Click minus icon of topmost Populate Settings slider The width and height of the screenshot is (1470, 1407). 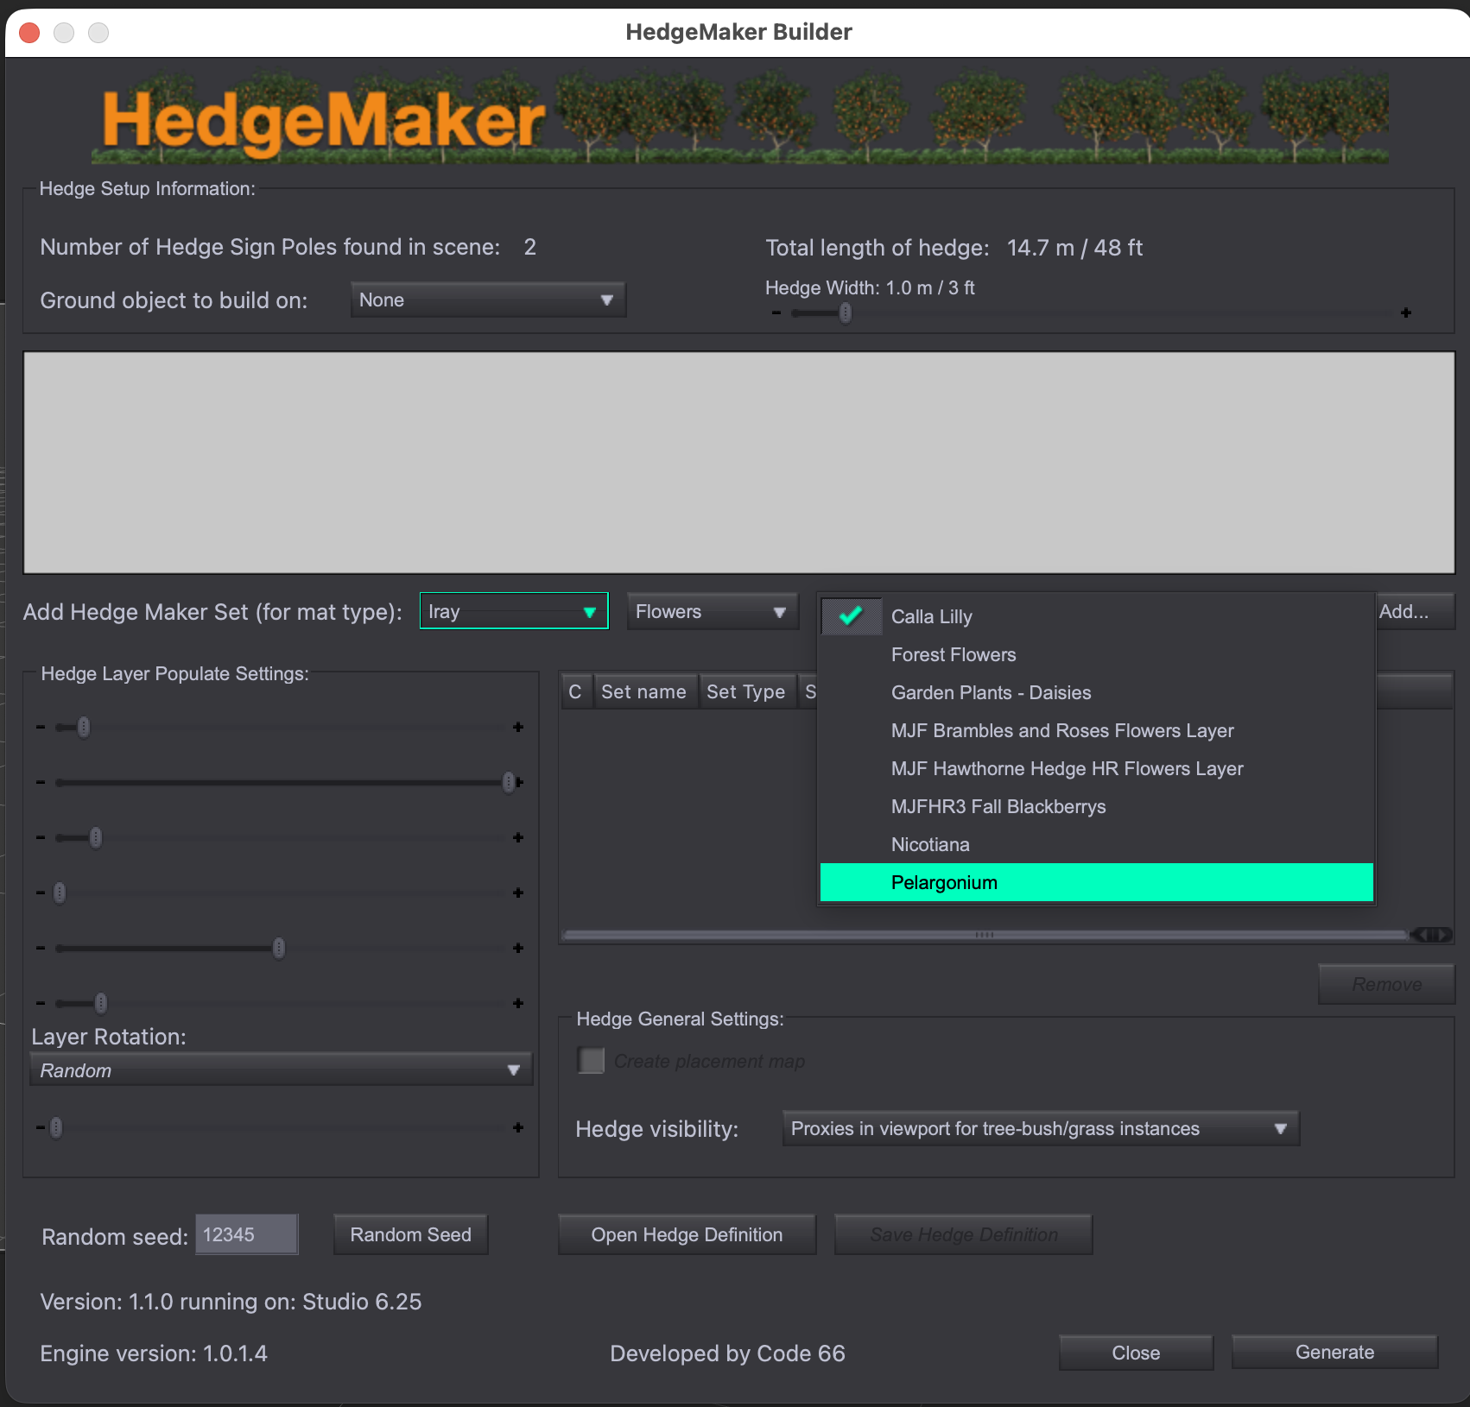tap(41, 727)
